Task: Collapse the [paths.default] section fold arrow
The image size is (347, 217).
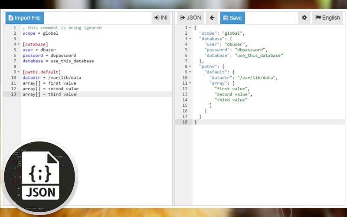Action: pyautogui.click(x=19, y=72)
